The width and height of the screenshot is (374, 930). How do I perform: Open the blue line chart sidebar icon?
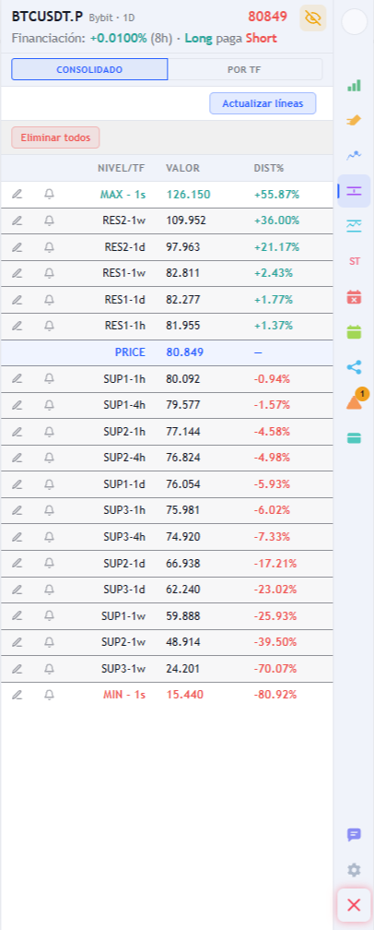coord(354,155)
